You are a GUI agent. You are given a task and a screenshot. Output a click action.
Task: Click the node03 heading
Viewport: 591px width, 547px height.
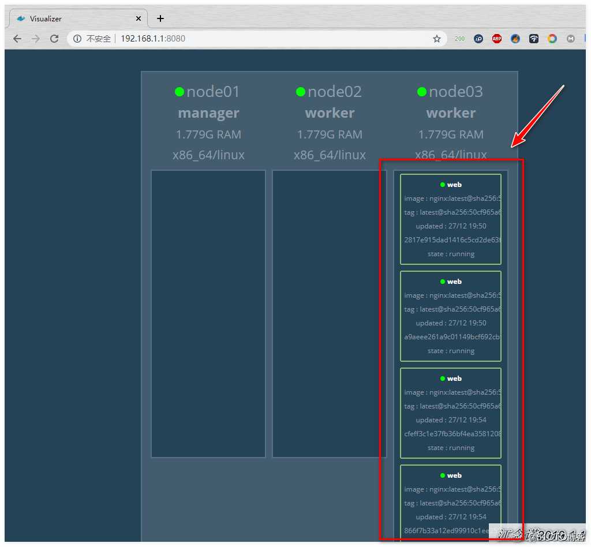[456, 92]
